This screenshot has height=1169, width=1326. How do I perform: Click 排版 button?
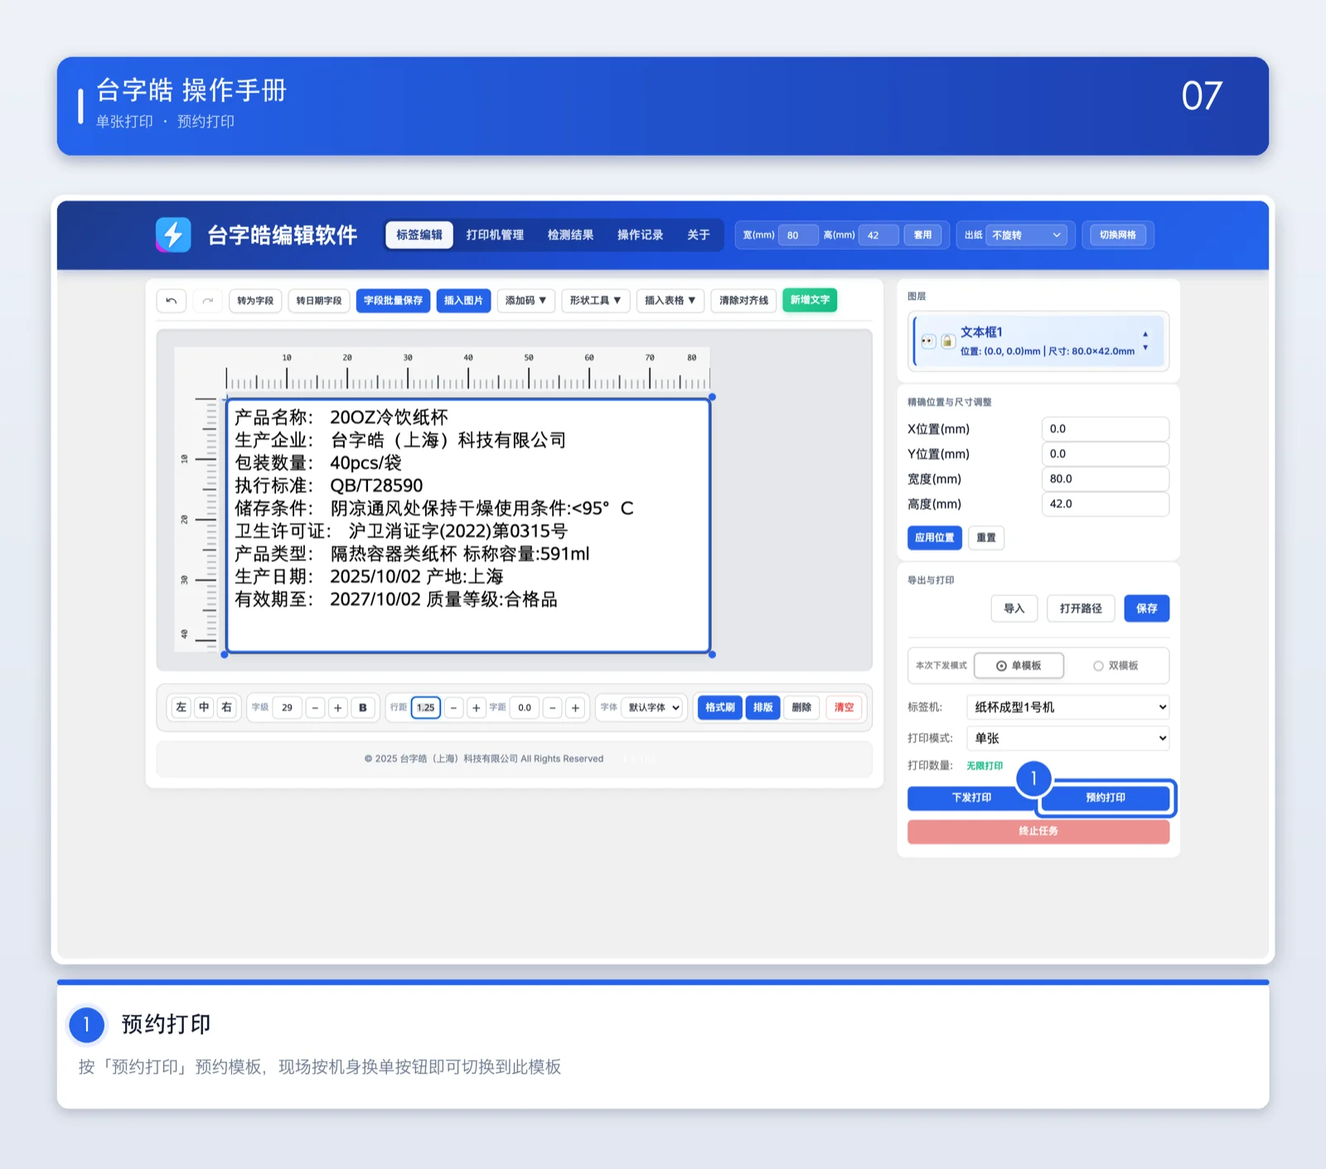[x=763, y=707]
